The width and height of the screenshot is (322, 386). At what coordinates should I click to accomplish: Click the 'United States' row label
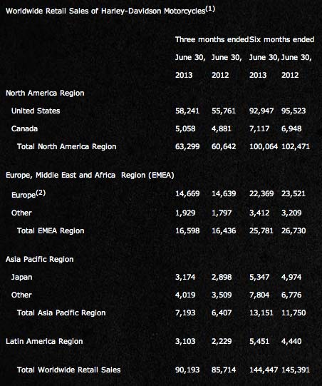[x=36, y=111]
